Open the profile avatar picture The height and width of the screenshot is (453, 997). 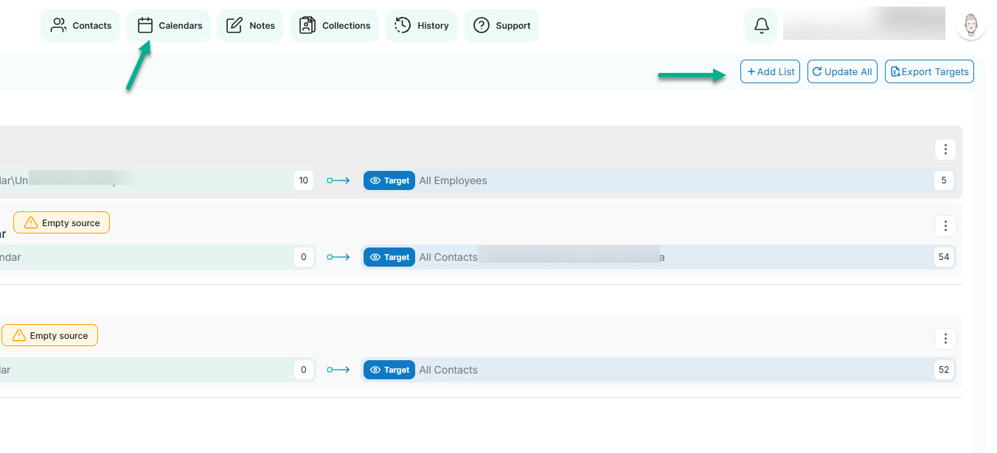coord(970,24)
